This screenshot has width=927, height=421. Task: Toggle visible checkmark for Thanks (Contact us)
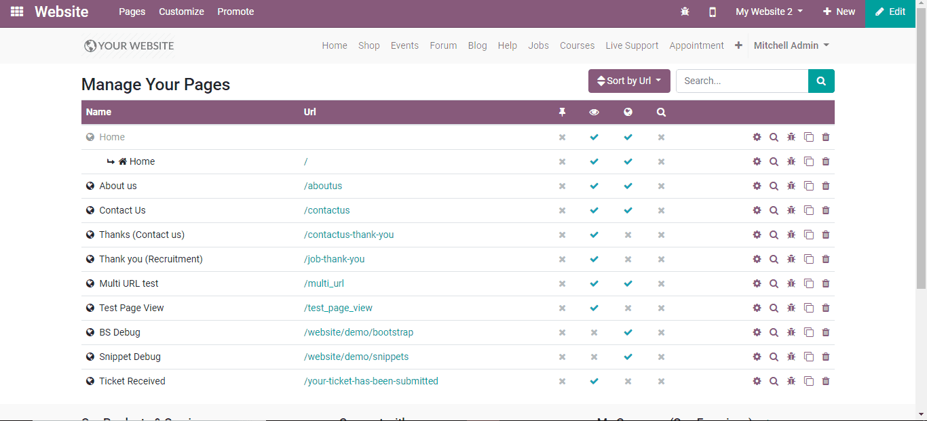[594, 235]
